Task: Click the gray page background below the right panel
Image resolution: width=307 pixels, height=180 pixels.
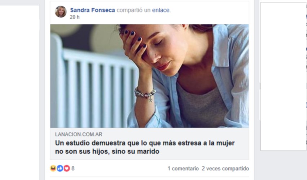Action: pyautogui.click(x=283, y=165)
